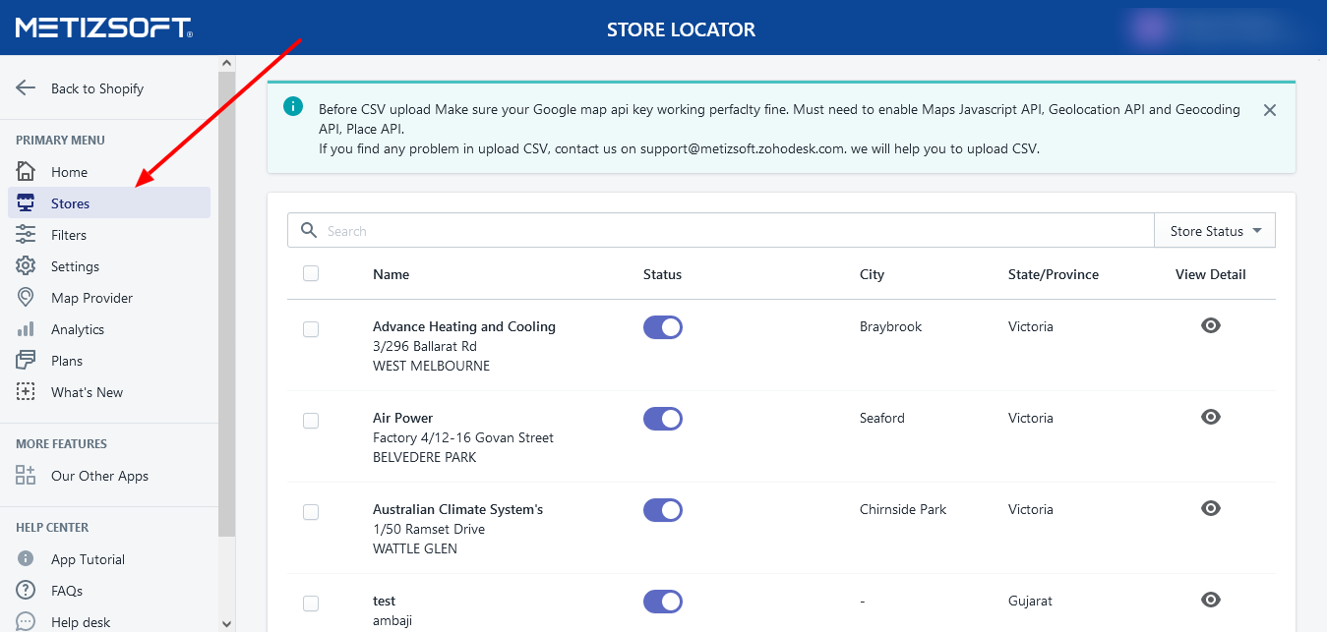Open the Plans menu item
The height and width of the screenshot is (632, 1327).
67,361
